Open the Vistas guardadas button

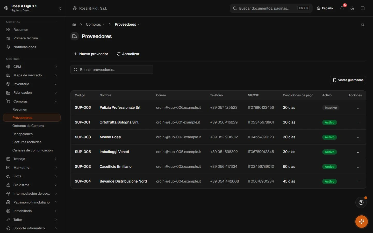click(x=348, y=80)
